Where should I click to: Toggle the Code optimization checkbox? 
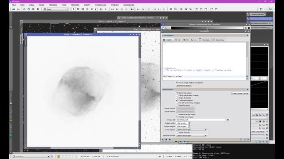point(177,100)
